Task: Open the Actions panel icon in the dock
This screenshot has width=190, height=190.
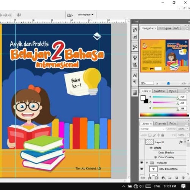Action: pos(135,37)
